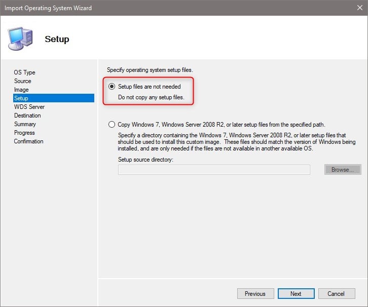This screenshot has height=307, width=368.
Task: Select the WDS Server step
Action: click(29, 107)
